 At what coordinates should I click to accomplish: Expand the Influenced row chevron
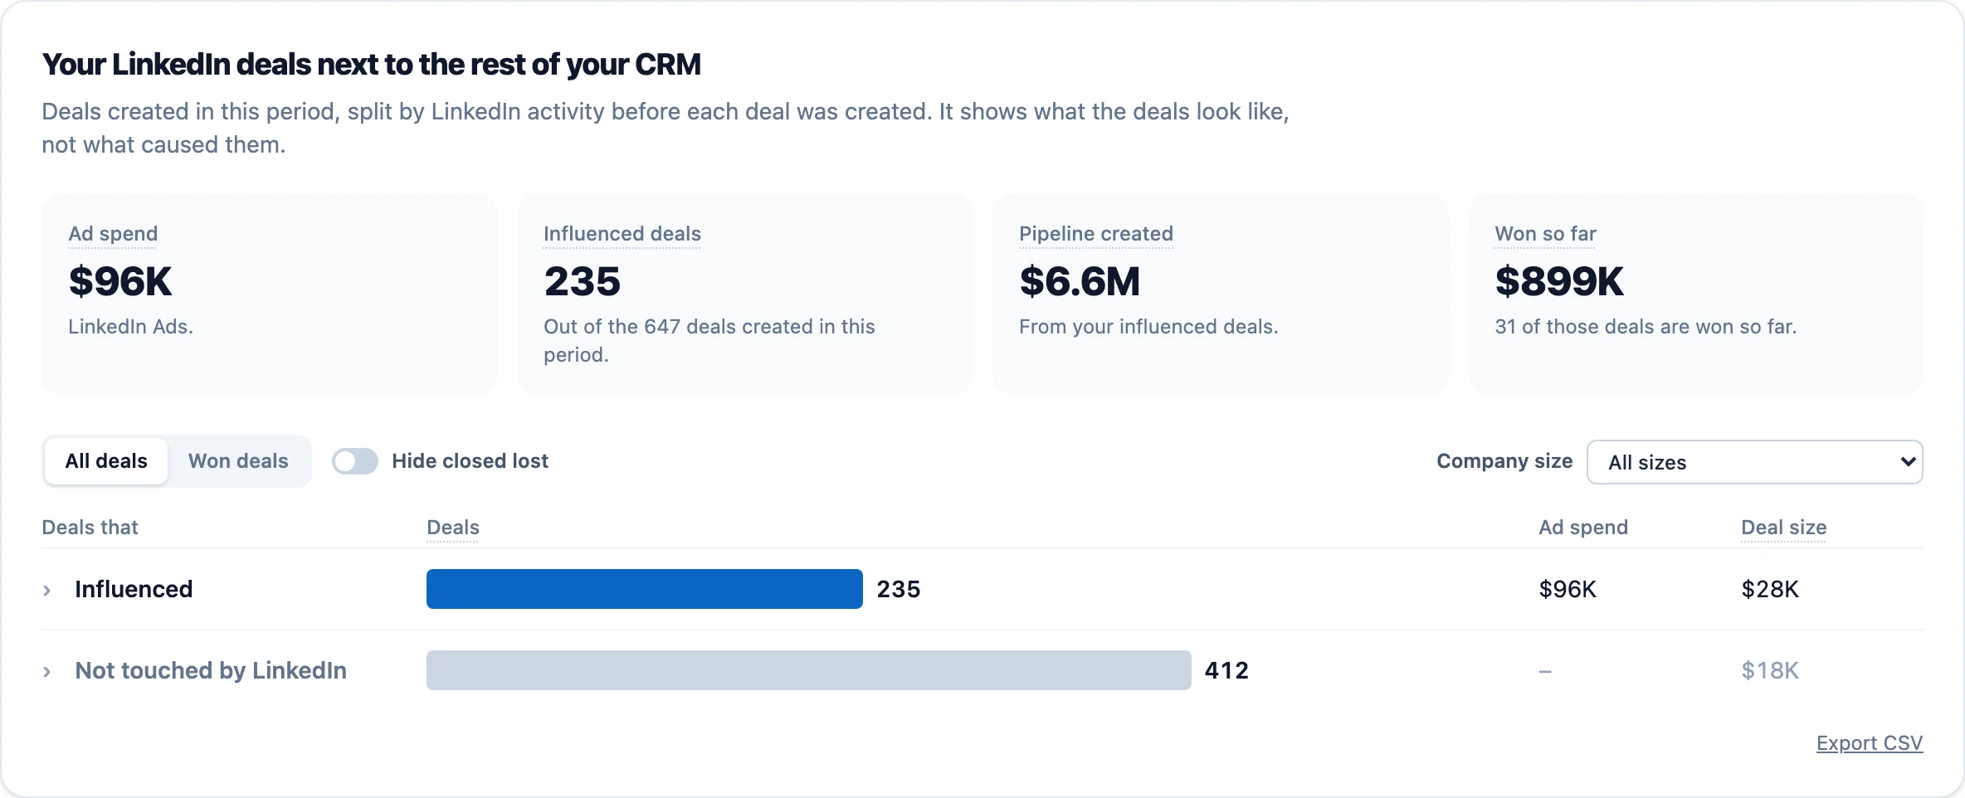tap(47, 590)
